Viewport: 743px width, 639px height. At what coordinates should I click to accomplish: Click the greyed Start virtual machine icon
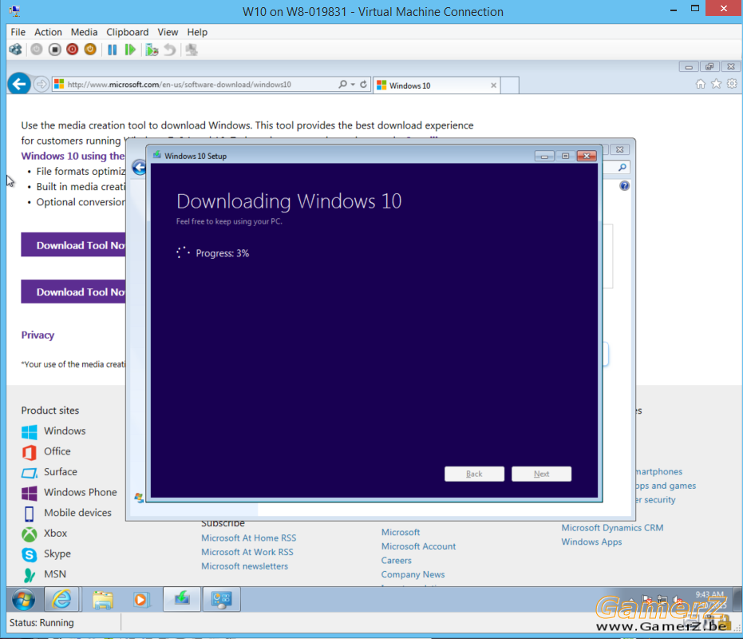(37, 50)
